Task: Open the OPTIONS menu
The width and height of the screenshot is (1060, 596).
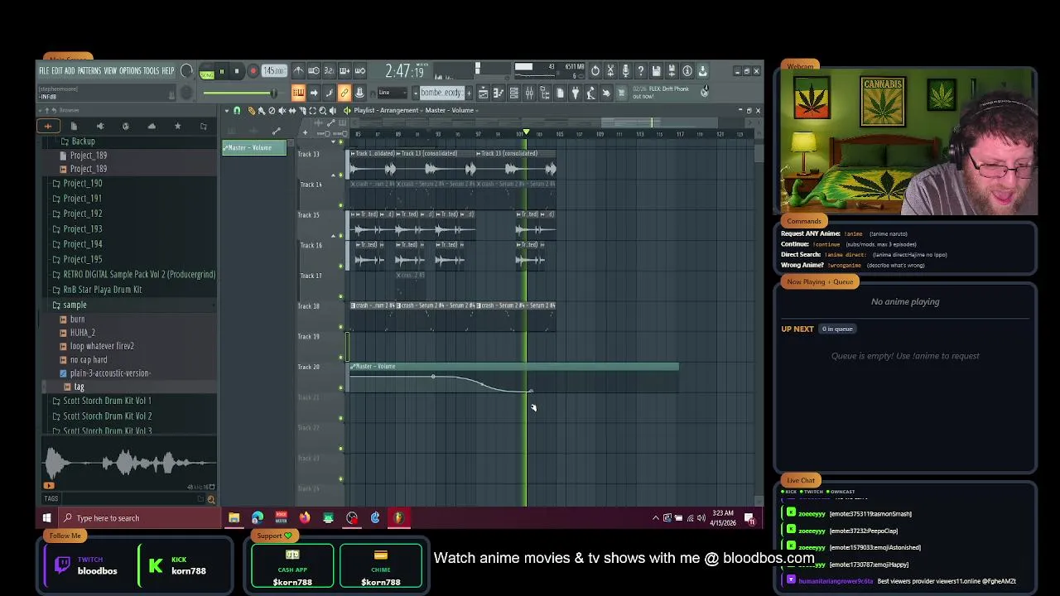Action: [130, 70]
